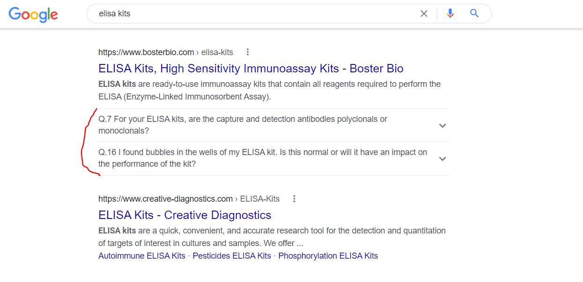The image size is (583, 282).
Task: Open three-dot menu for Creative Diagnostics result
Action: tap(294, 199)
